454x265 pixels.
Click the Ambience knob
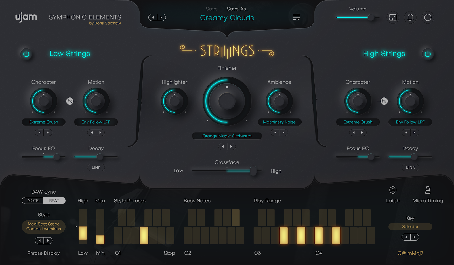(x=279, y=101)
